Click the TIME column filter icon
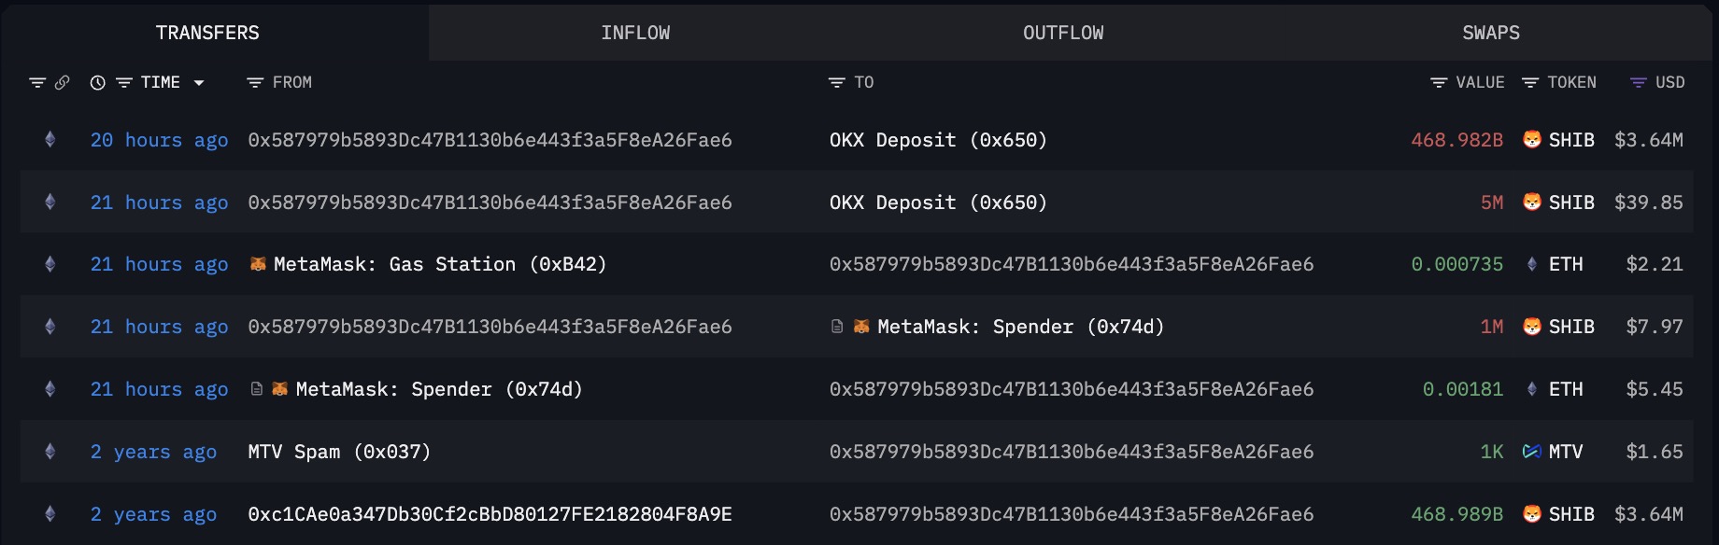The height and width of the screenshot is (545, 1719). click(x=123, y=83)
